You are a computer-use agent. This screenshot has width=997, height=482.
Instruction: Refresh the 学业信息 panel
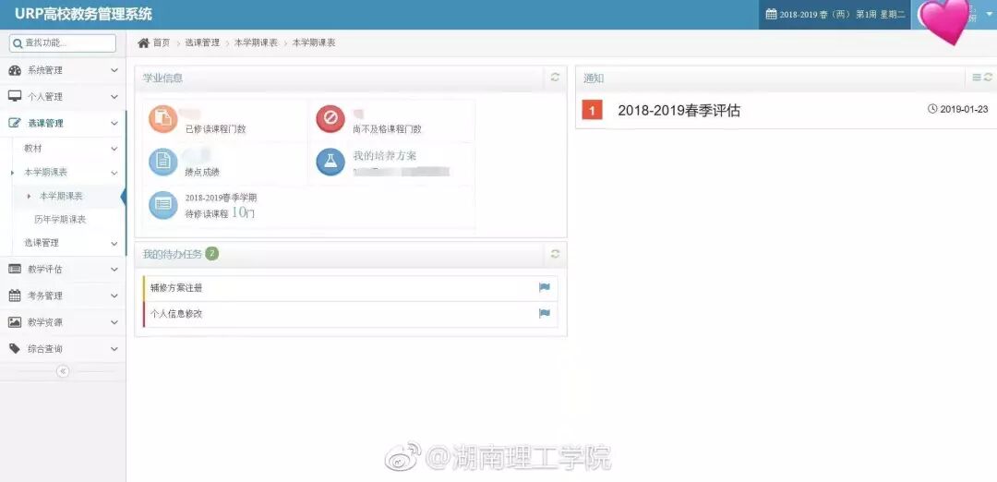pos(555,77)
